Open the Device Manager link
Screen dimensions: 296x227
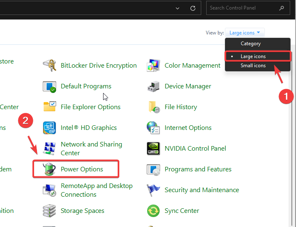188,86
